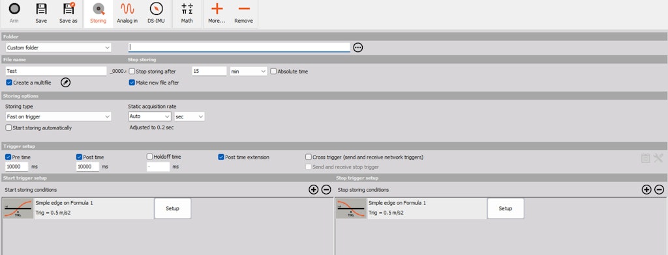Viewport: 668px width, 255px height.
Task: Click the Save as toolbar icon
Action: coord(68,9)
